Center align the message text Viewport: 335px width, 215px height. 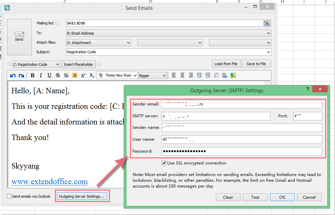pyautogui.click(x=182, y=75)
